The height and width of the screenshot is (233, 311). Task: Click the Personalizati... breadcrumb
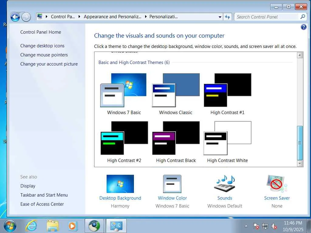[x=163, y=17]
